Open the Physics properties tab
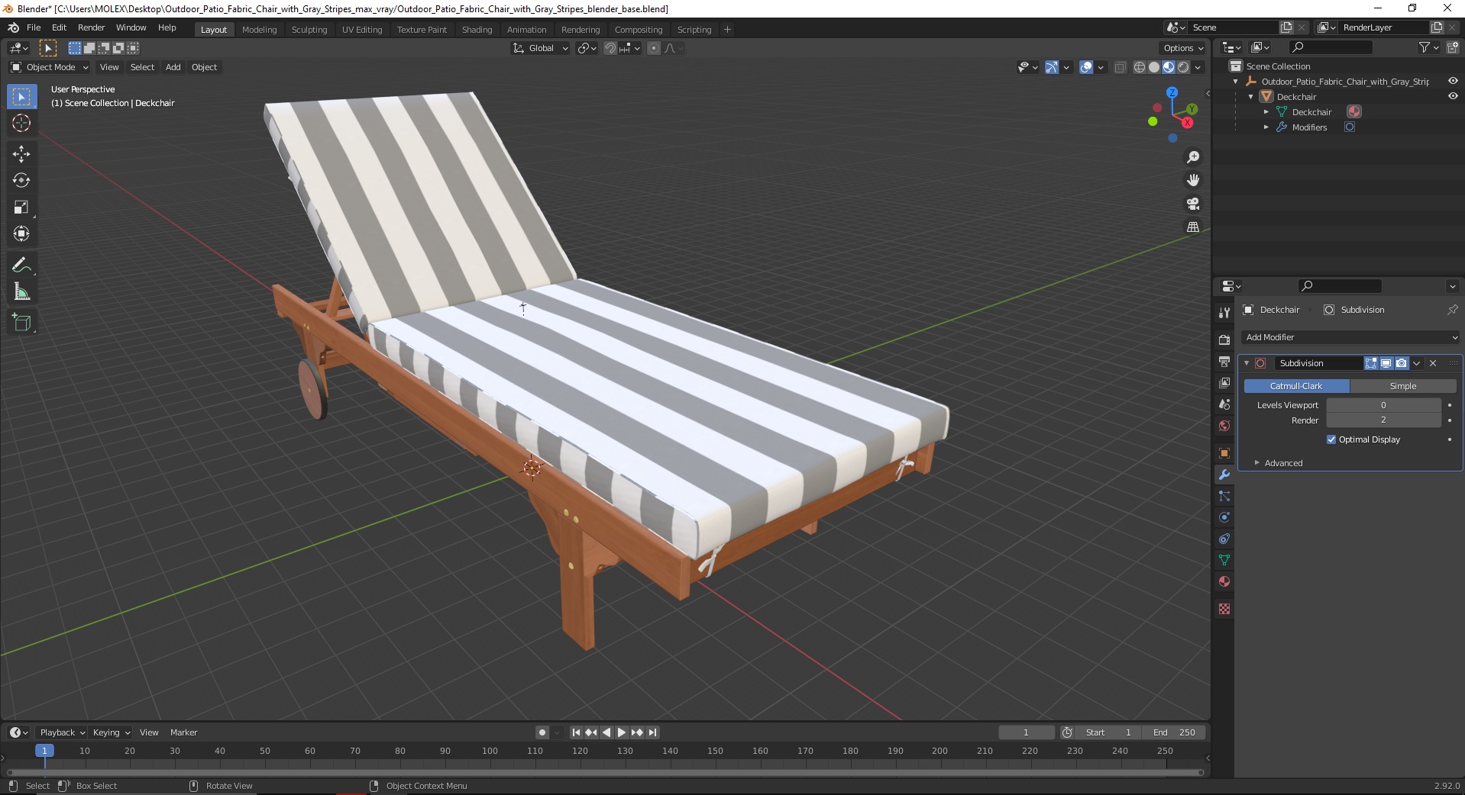Image resolution: width=1465 pixels, height=795 pixels. click(x=1224, y=517)
